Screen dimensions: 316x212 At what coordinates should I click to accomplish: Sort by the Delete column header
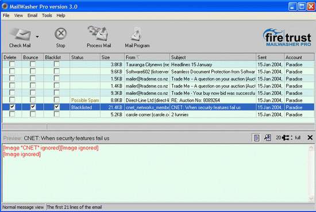point(12,57)
